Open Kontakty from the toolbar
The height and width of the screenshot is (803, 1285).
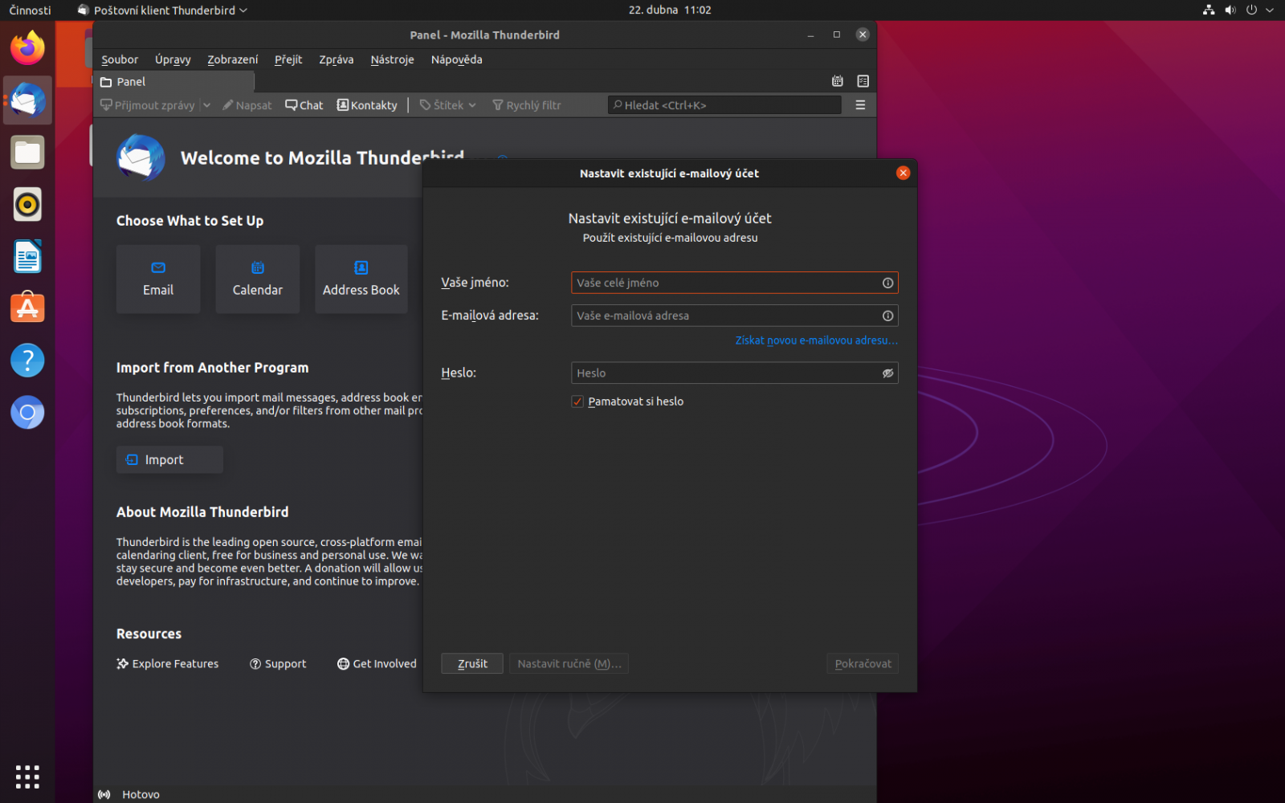coord(366,104)
